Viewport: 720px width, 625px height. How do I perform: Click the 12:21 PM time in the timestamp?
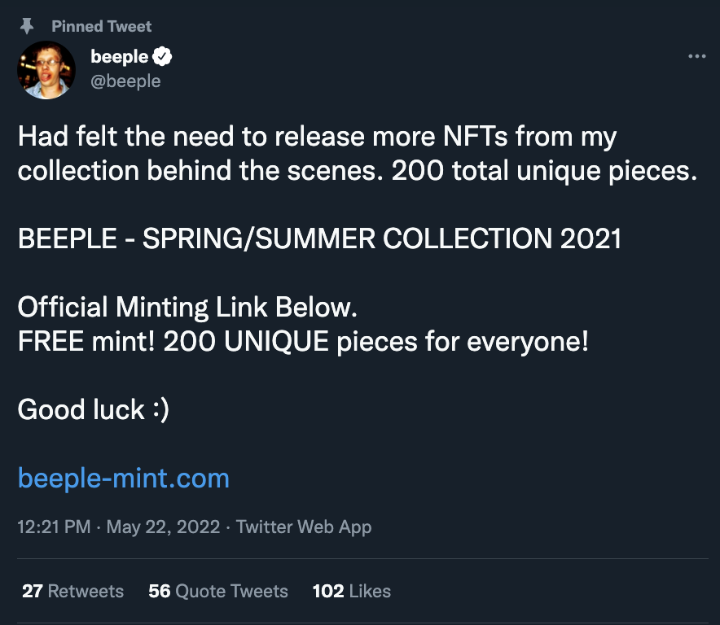click(x=54, y=527)
